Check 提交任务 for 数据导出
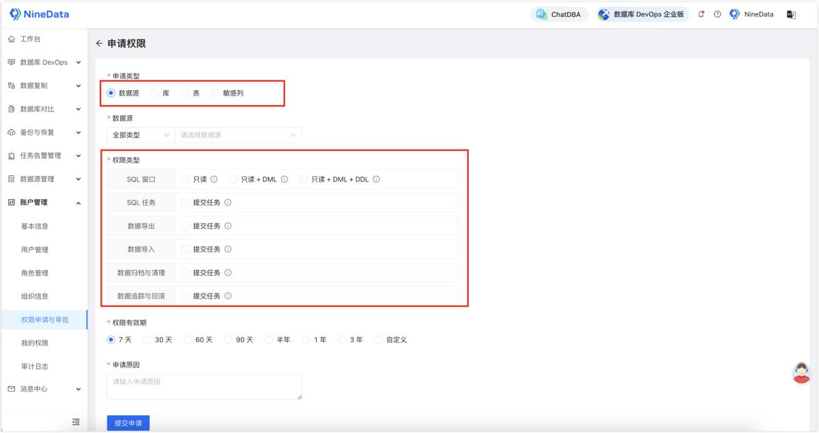819x433 pixels. click(186, 226)
